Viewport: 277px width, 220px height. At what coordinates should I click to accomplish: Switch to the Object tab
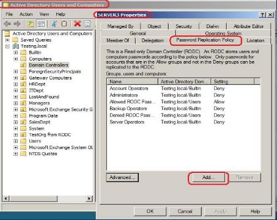point(154,26)
